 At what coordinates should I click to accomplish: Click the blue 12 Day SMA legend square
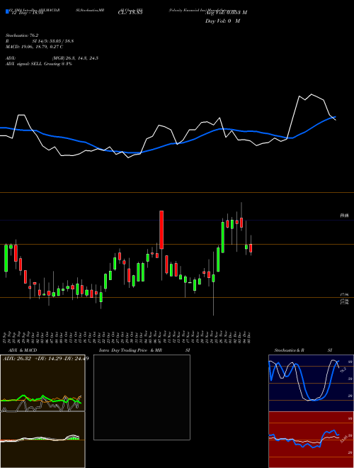8,11
